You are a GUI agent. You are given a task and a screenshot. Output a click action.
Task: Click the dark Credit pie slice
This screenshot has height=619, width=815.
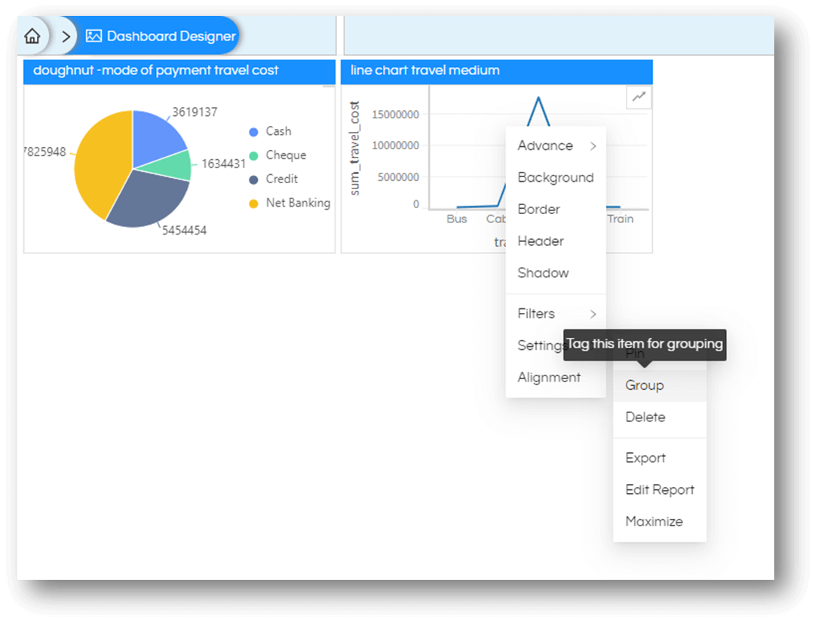(x=150, y=200)
